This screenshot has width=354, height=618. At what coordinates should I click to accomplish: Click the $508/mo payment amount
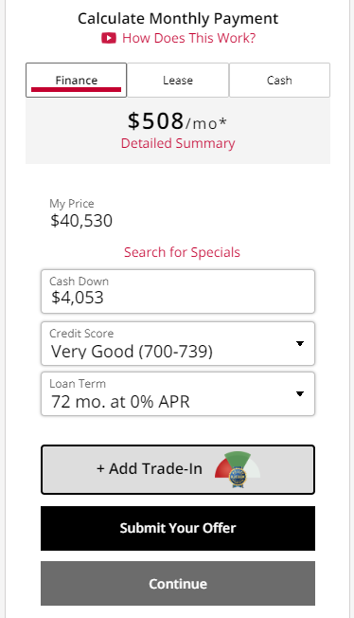coord(177,121)
